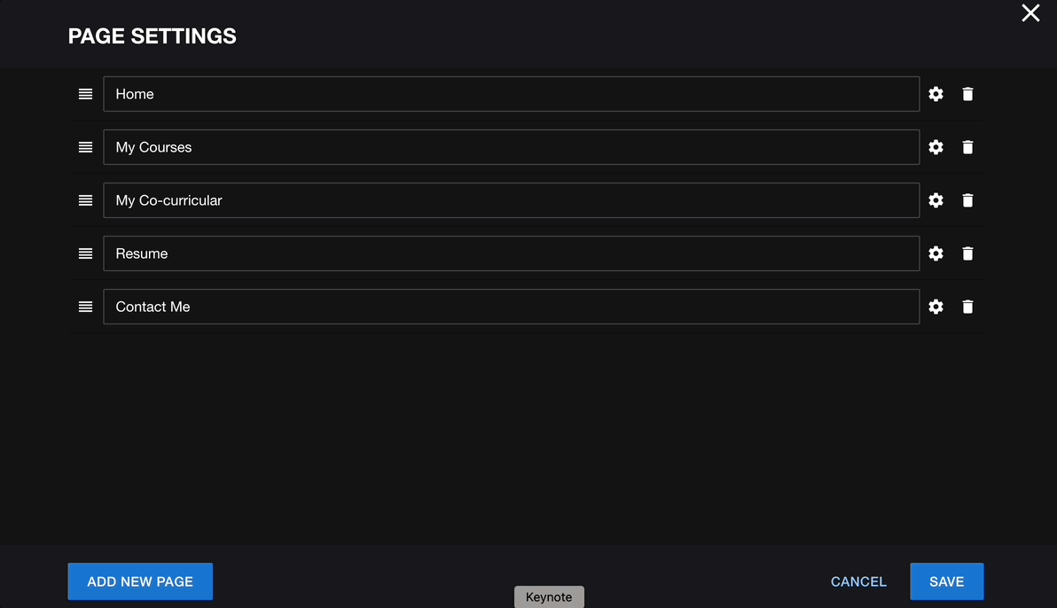Grab the reorder handle beside Home
The width and height of the screenshot is (1057, 608).
(x=86, y=94)
